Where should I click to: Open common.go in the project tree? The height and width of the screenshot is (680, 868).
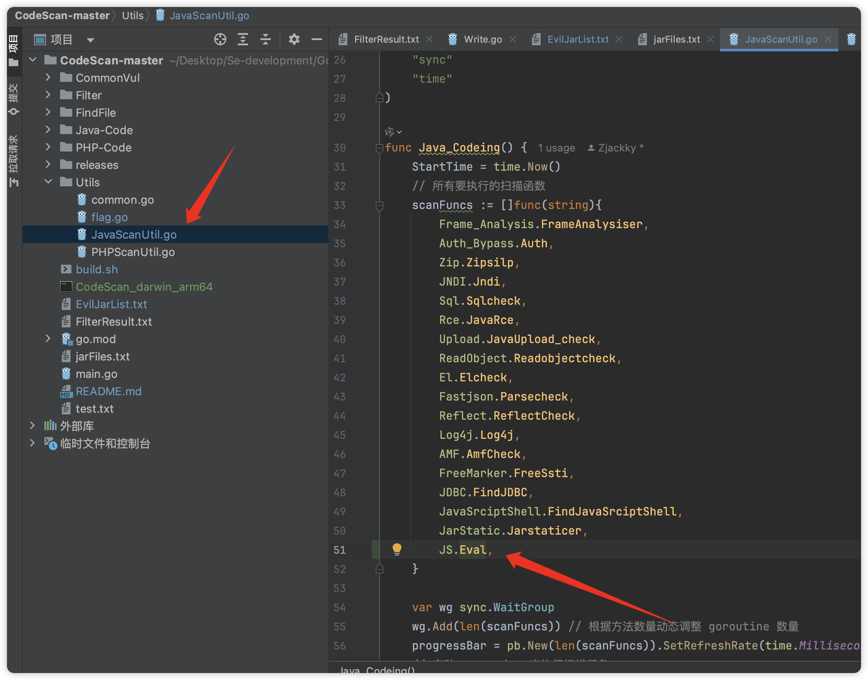(x=122, y=200)
